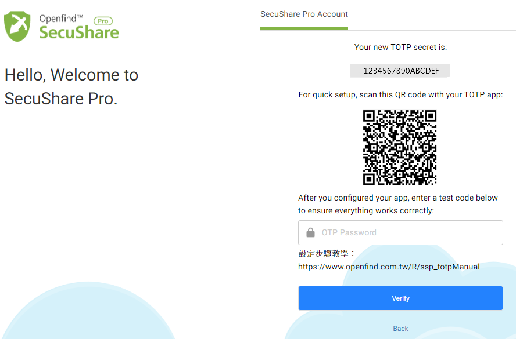Screen dimensions: 516x339
Task: Select the lock icon in the OTP field
Action: pyautogui.click(x=311, y=232)
